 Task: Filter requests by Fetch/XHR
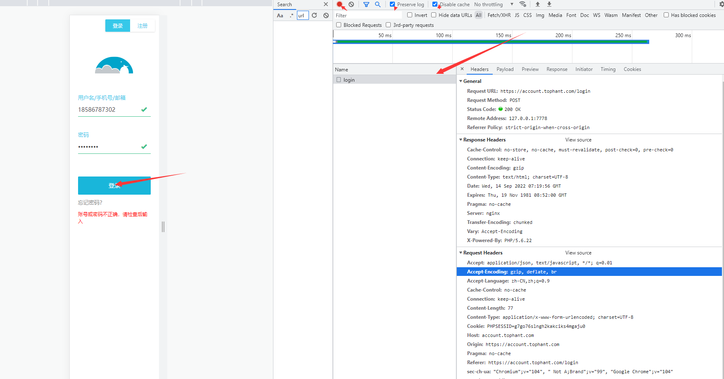point(499,15)
